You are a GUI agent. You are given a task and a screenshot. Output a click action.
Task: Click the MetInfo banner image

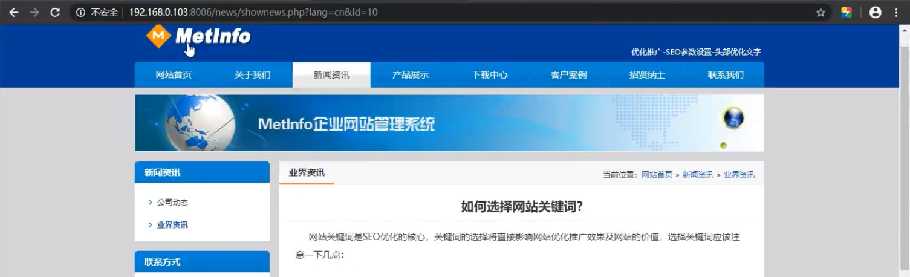tap(449, 123)
